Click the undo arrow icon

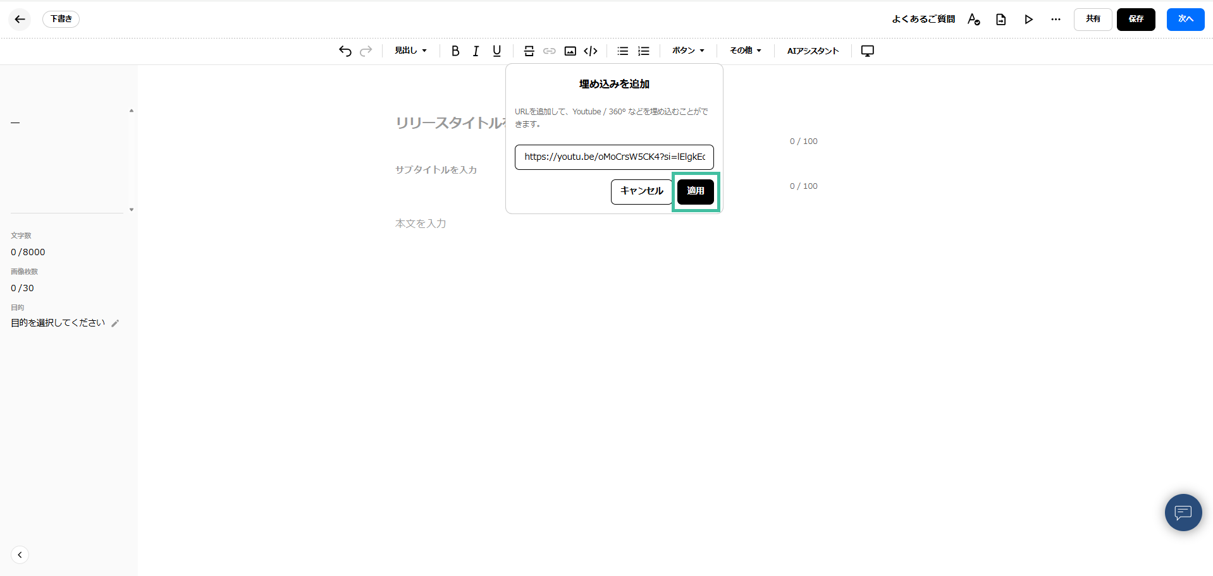coord(345,51)
